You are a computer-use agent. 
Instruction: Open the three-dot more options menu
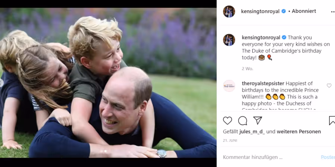pyautogui.click(x=333, y=12)
